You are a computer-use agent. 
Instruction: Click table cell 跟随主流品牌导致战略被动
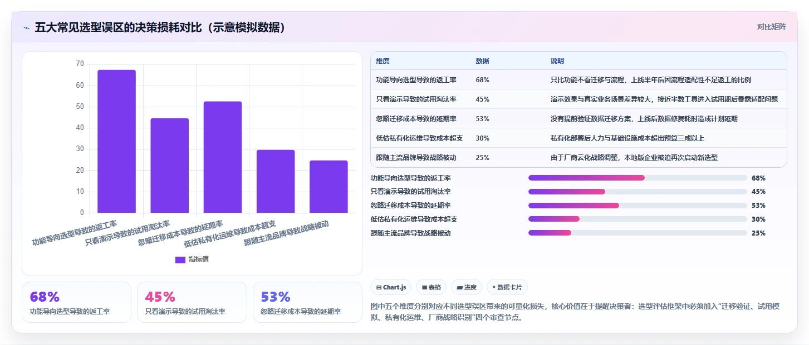click(416, 158)
